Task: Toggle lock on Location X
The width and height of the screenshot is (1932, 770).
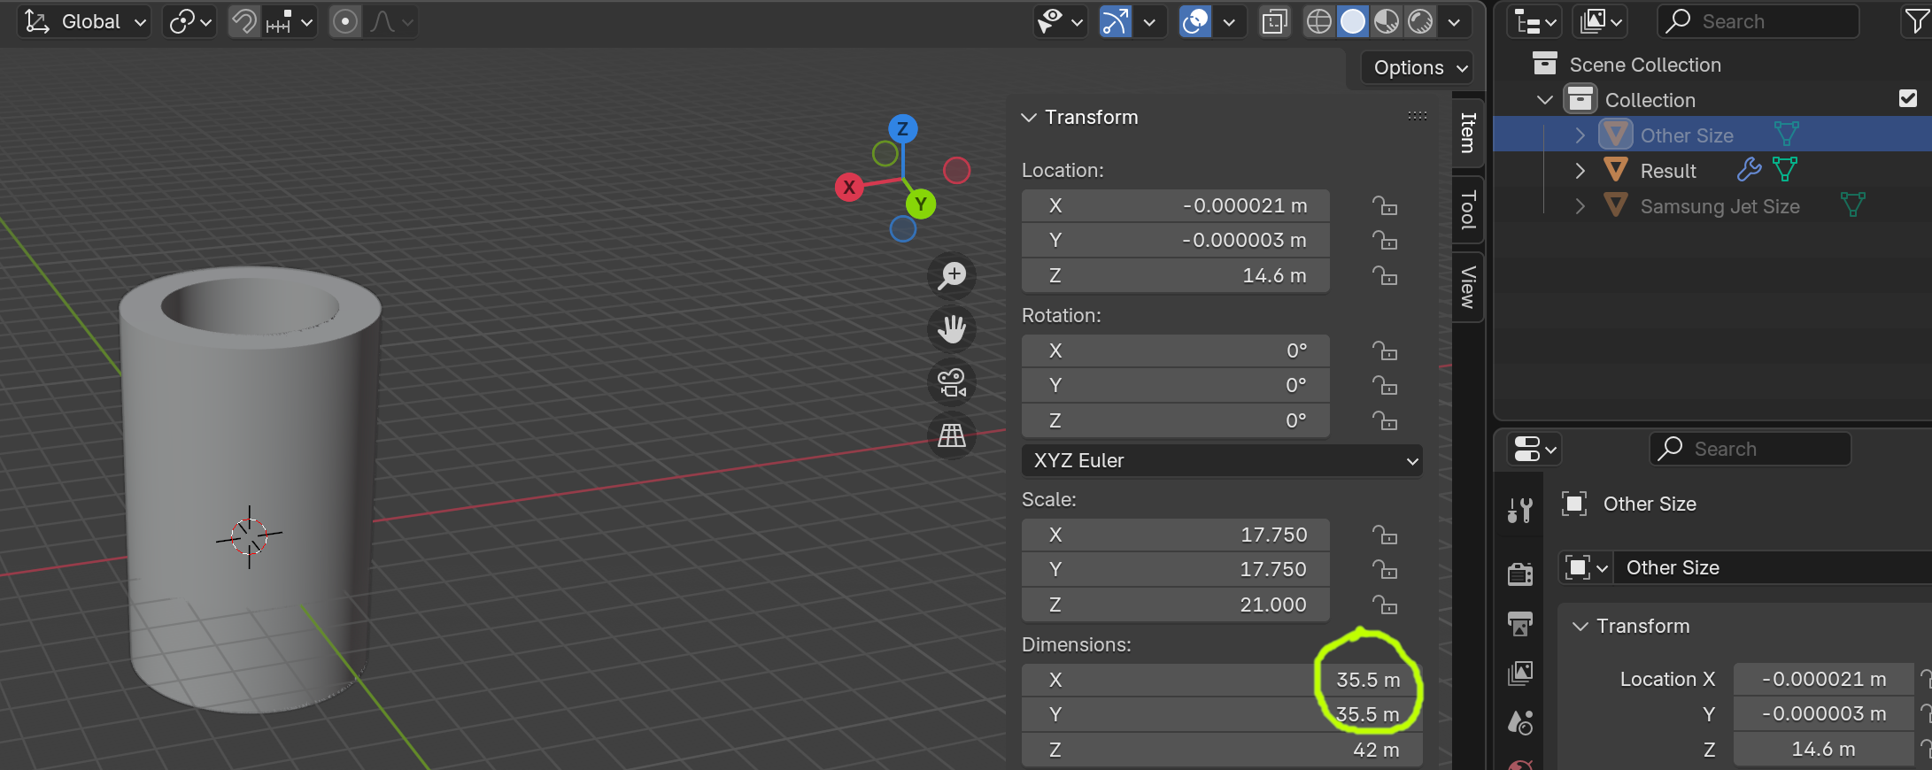Action: (1384, 205)
